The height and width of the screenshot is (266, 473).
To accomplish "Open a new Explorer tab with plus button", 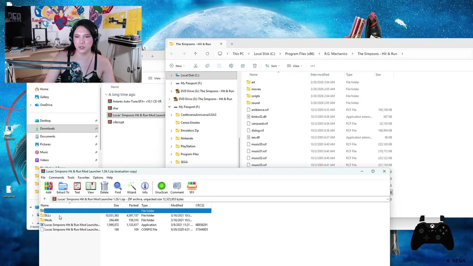I will pyautogui.click(x=232, y=44).
